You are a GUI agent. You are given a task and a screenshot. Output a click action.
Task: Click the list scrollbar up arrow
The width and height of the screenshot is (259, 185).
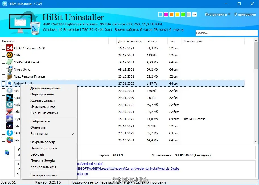click(256, 40)
